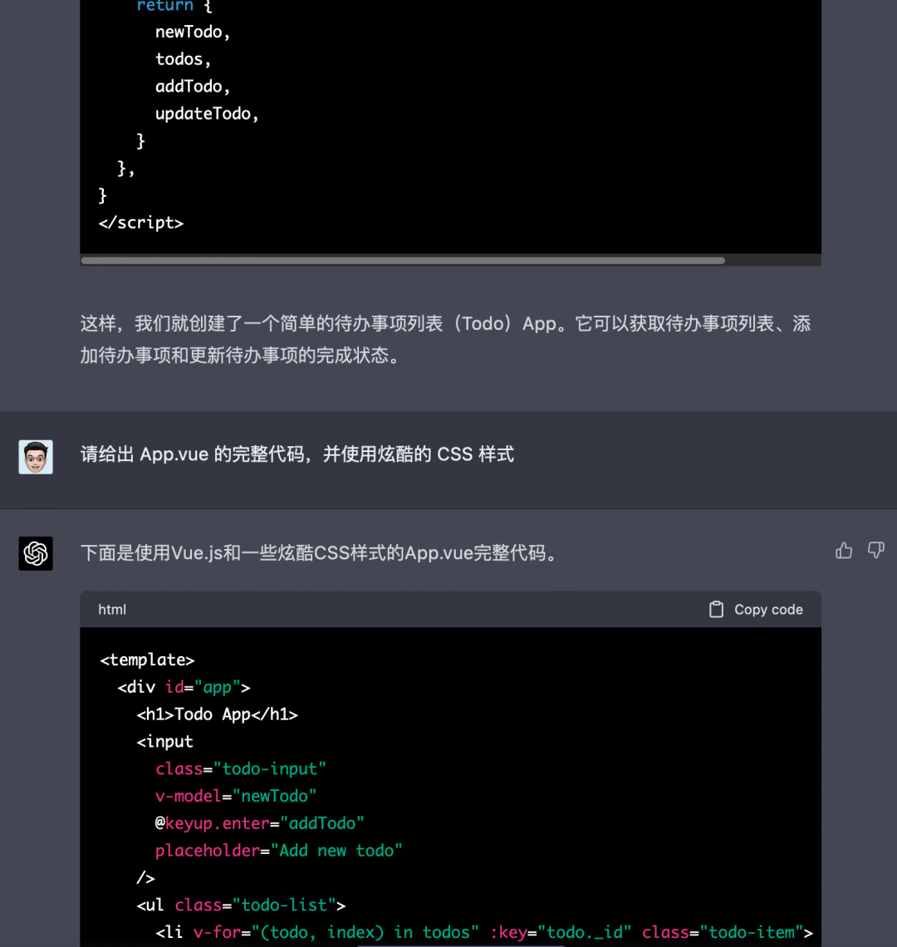
Task: Click the placeholder="Add new todo" line
Action: coord(278,851)
